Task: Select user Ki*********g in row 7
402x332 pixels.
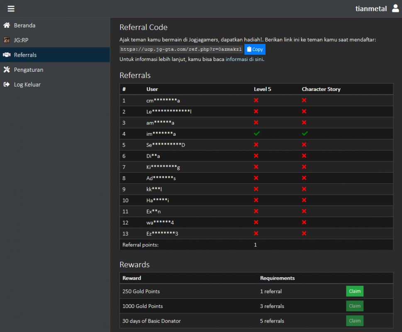Action: click(x=163, y=167)
